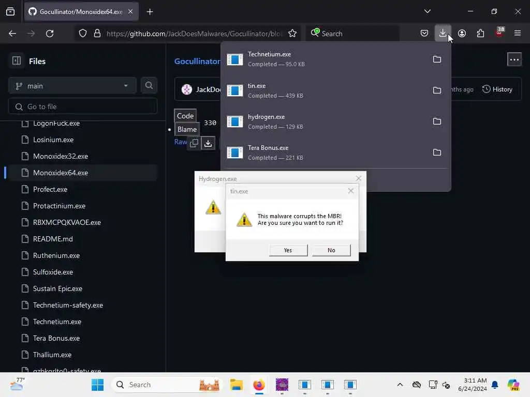Open Losinium.exe in file tree
The image size is (530, 397).
[x=53, y=140]
